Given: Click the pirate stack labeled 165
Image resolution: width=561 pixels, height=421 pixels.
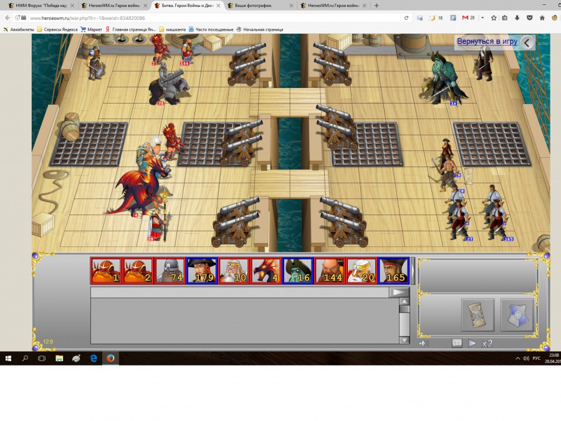Looking at the screenshot, I should pyautogui.click(x=497, y=218).
